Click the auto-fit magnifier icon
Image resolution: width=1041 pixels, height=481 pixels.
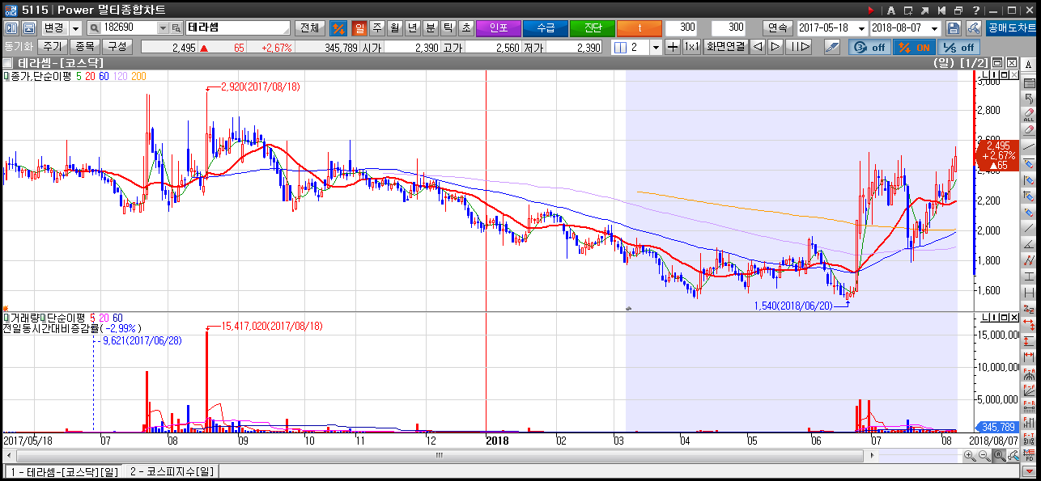(x=999, y=456)
